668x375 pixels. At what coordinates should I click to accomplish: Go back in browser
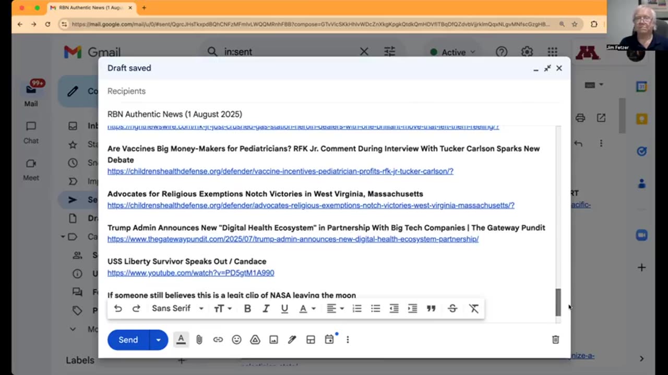tap(20, 24)
